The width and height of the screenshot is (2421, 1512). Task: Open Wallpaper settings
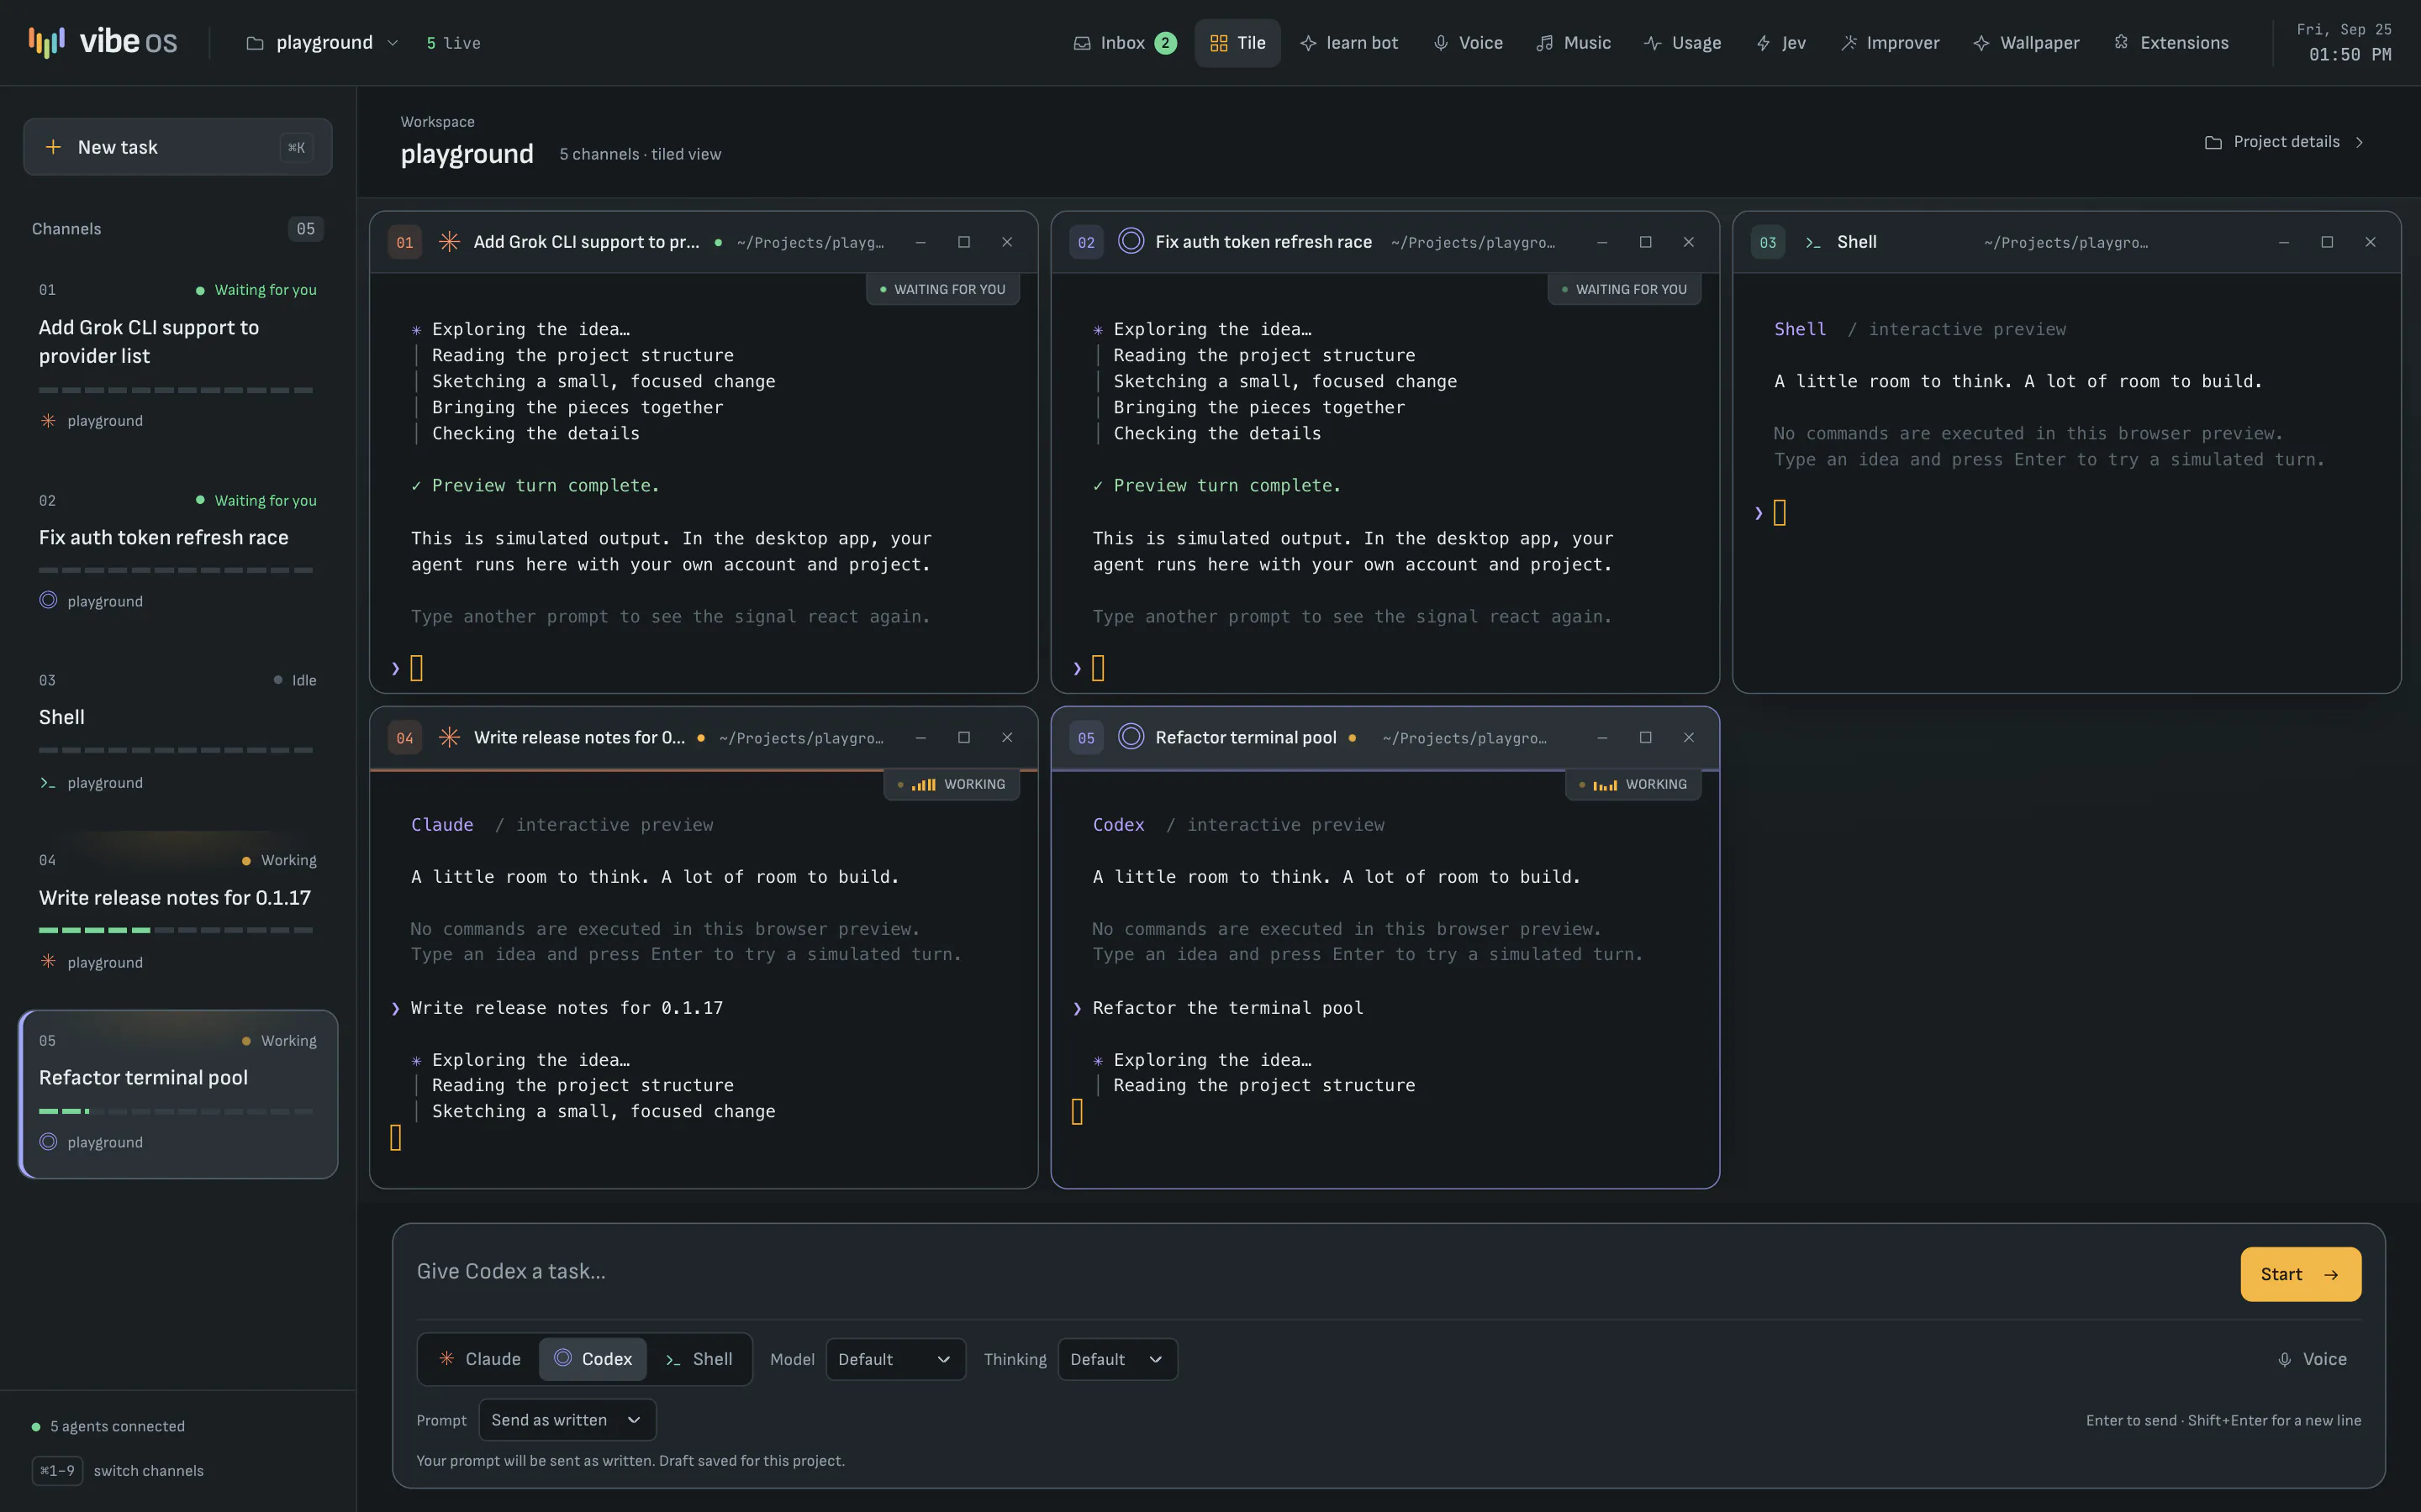coord(2026,43)
